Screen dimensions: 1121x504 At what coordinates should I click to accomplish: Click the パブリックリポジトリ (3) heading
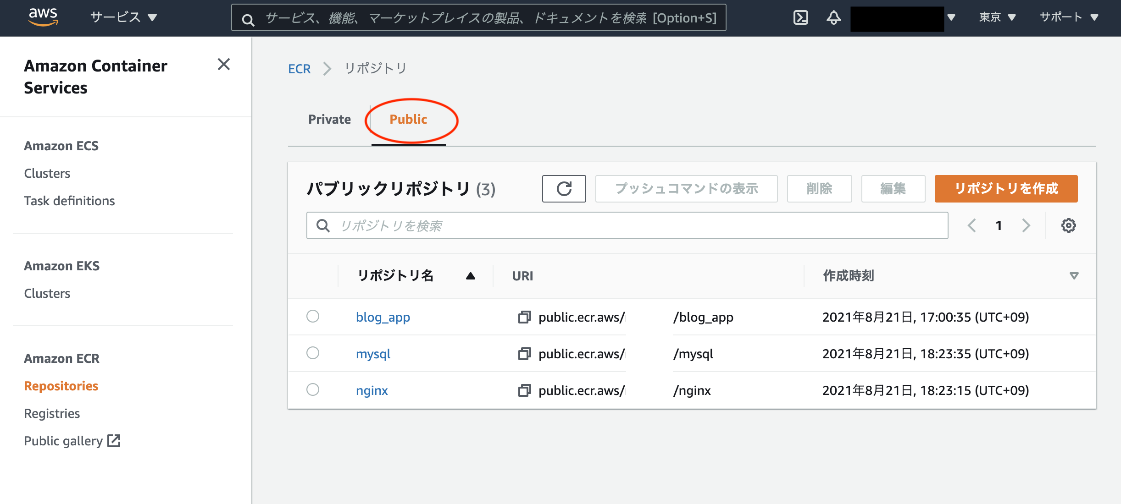(401, 189)
